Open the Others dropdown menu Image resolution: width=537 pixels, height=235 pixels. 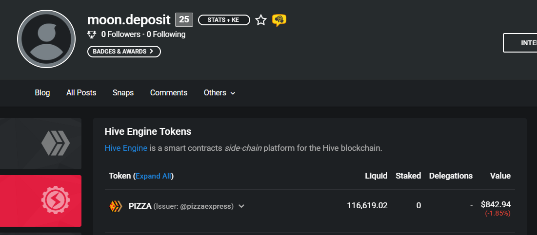coord(219,92)
